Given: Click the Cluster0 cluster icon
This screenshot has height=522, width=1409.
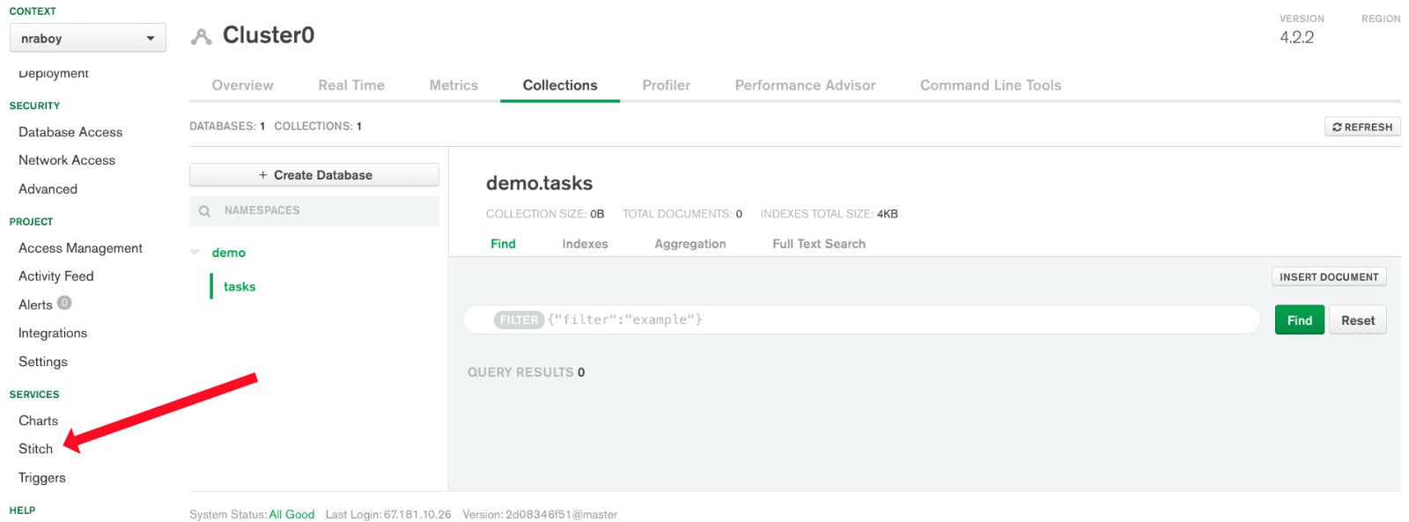Looking at the screenshot, I should pos(202,36).
